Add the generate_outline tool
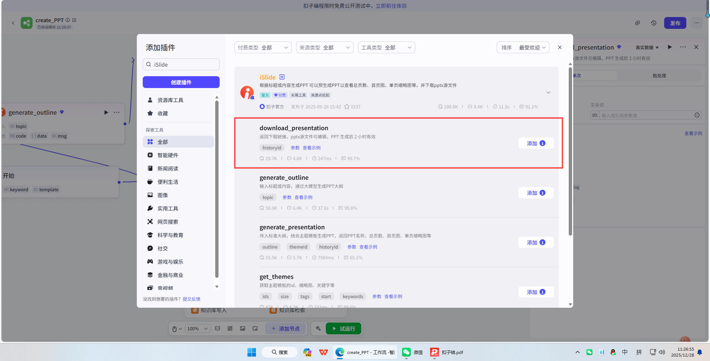 (536, 193)
